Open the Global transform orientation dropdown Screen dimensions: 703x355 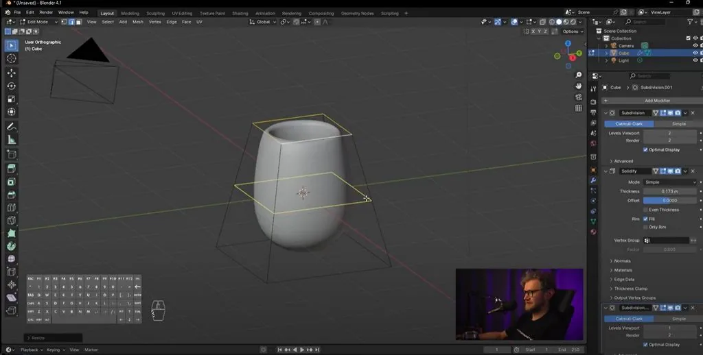[x=263, y=21]
